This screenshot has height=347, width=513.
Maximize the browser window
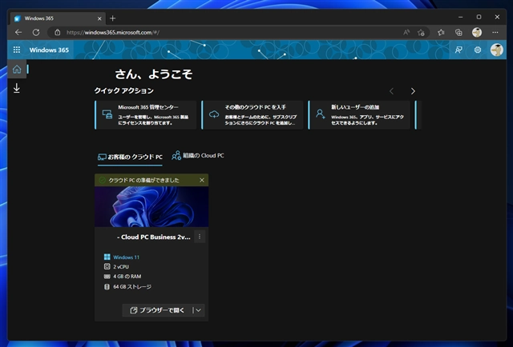pos(479,17)
